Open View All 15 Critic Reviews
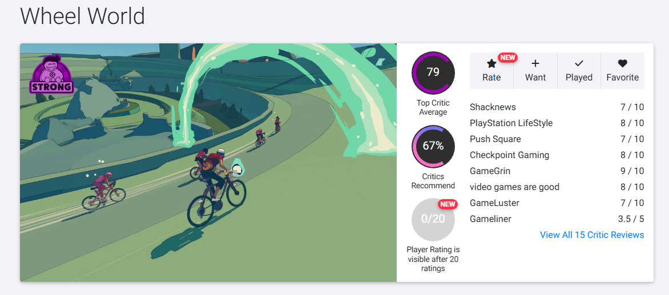This screenshot has width=669, height=295. (592, 235)
